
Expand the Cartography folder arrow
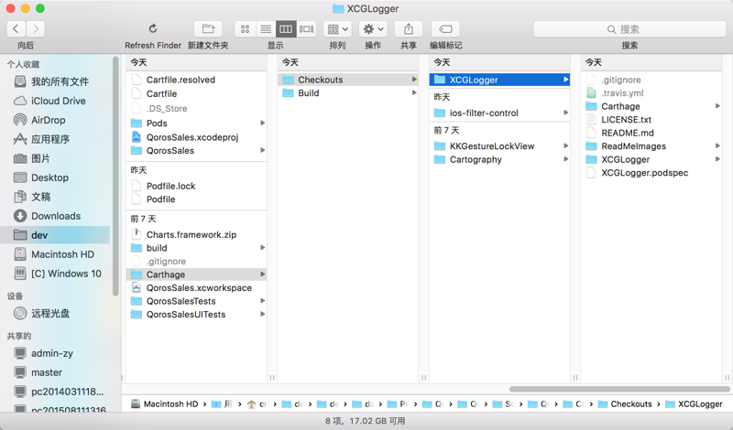565,159
